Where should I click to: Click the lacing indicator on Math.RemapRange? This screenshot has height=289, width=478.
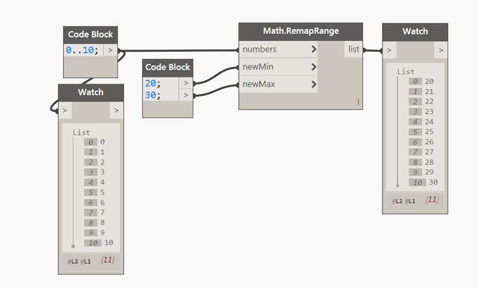pyautogui.click(x=358, y=102)
